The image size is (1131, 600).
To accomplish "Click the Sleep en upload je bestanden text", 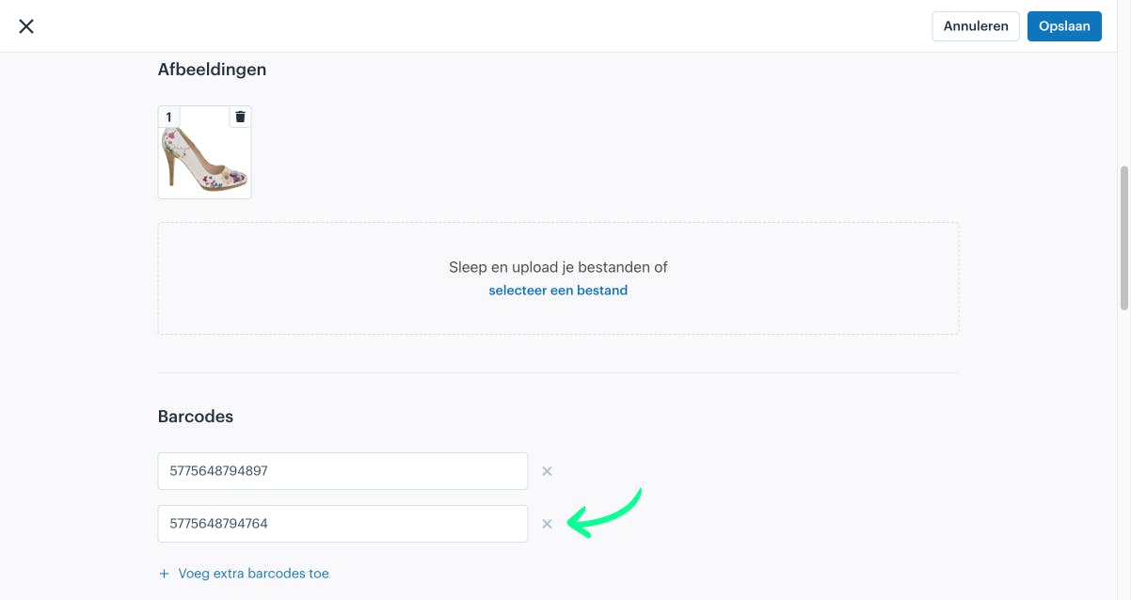I will coord(558,267).
